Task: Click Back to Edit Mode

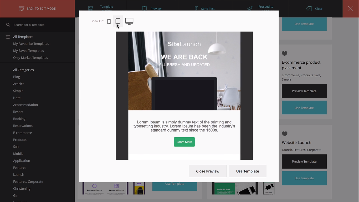Action: coord(37,9)
